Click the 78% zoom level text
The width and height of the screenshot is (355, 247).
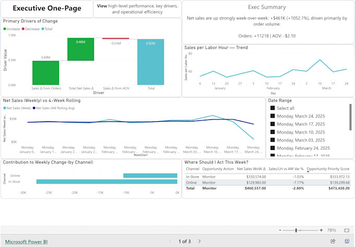332,230
